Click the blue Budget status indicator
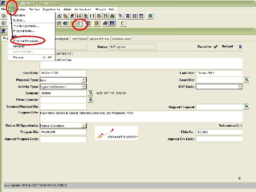This screenshot has height=192, width=256. coord(240,47)
